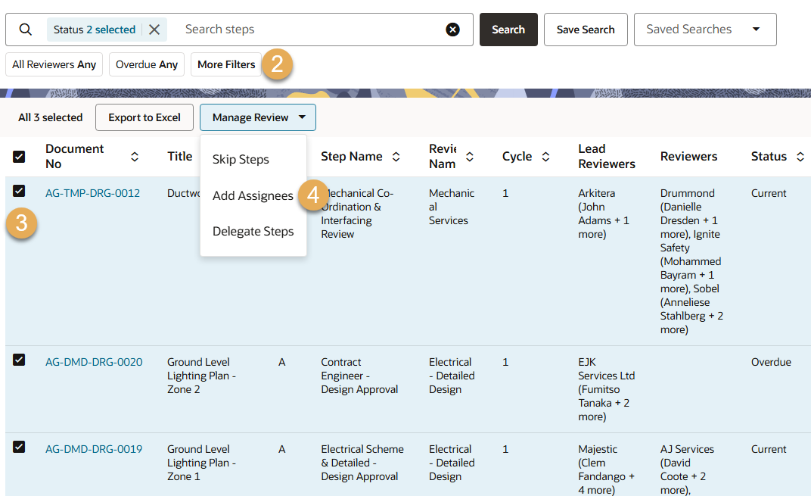Collapse the Manage Review dropdown

(x=257, y=117)
